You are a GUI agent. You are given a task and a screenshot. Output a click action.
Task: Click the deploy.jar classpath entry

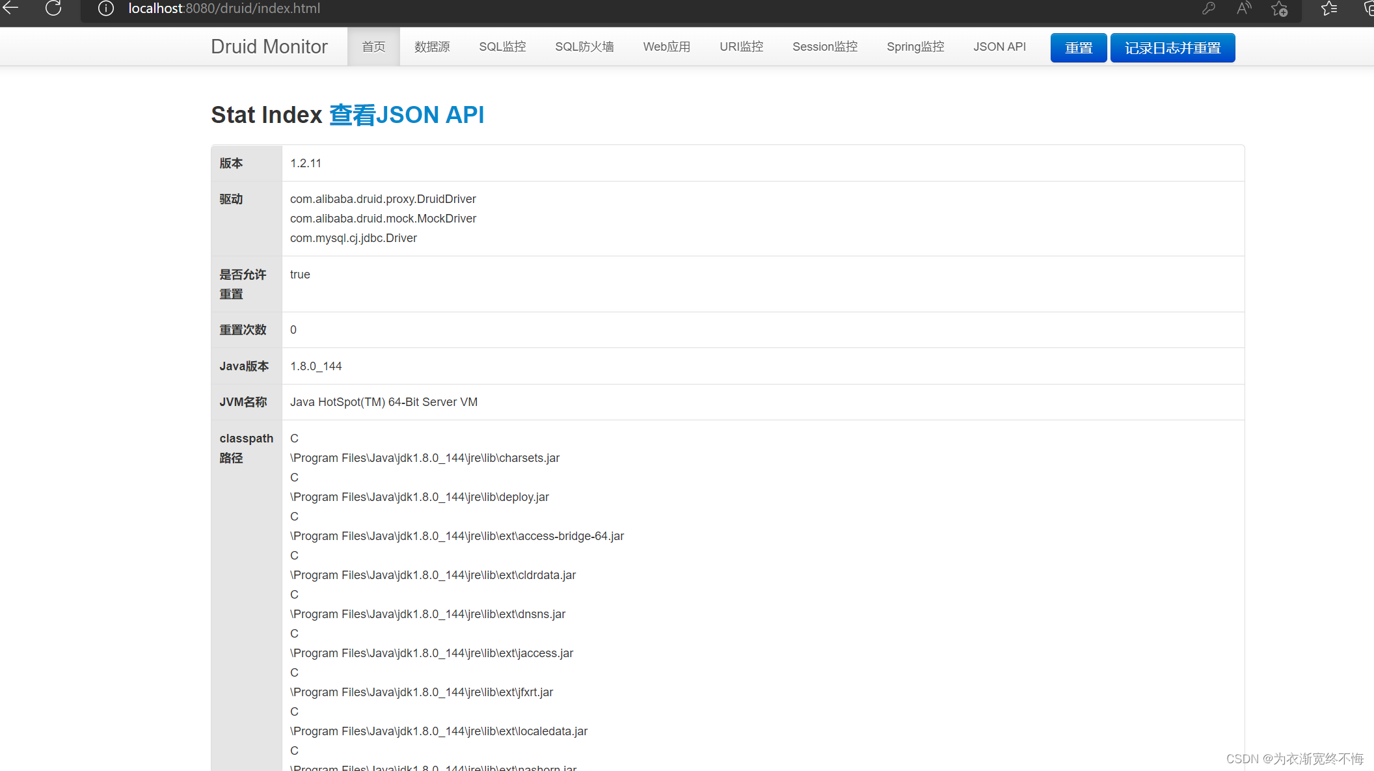(420, 497)
